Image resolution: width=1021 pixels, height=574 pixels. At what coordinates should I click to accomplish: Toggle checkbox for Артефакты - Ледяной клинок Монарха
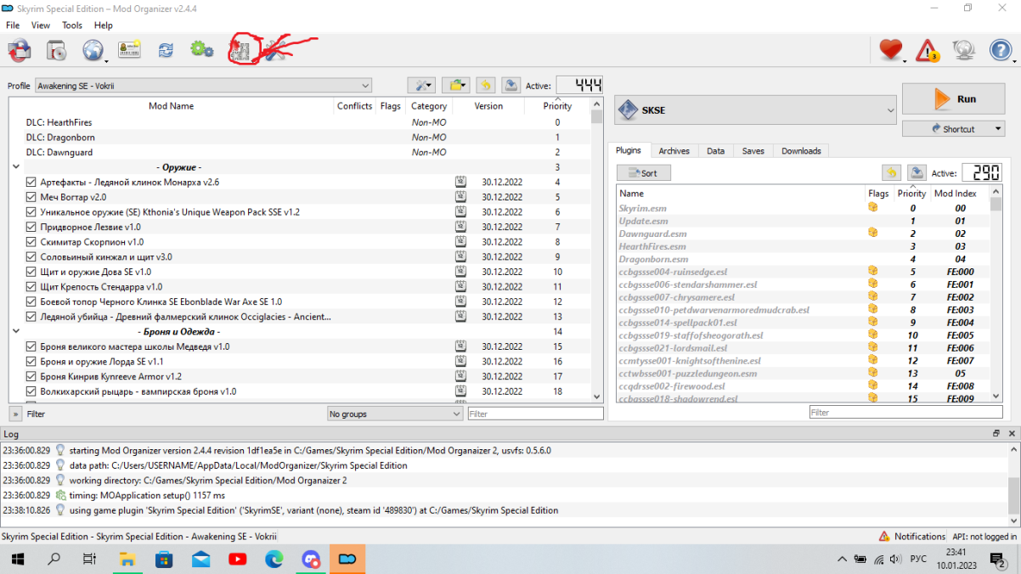point(31,182)
